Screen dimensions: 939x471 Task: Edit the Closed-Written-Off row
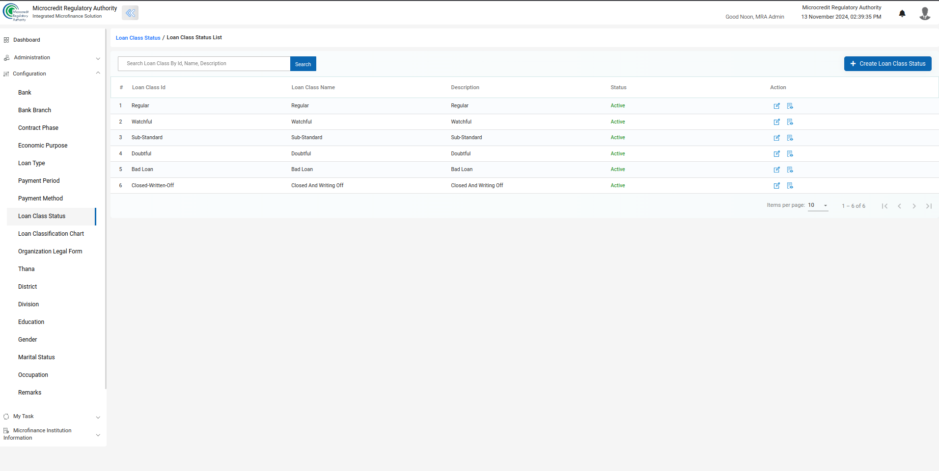point(776,186)
